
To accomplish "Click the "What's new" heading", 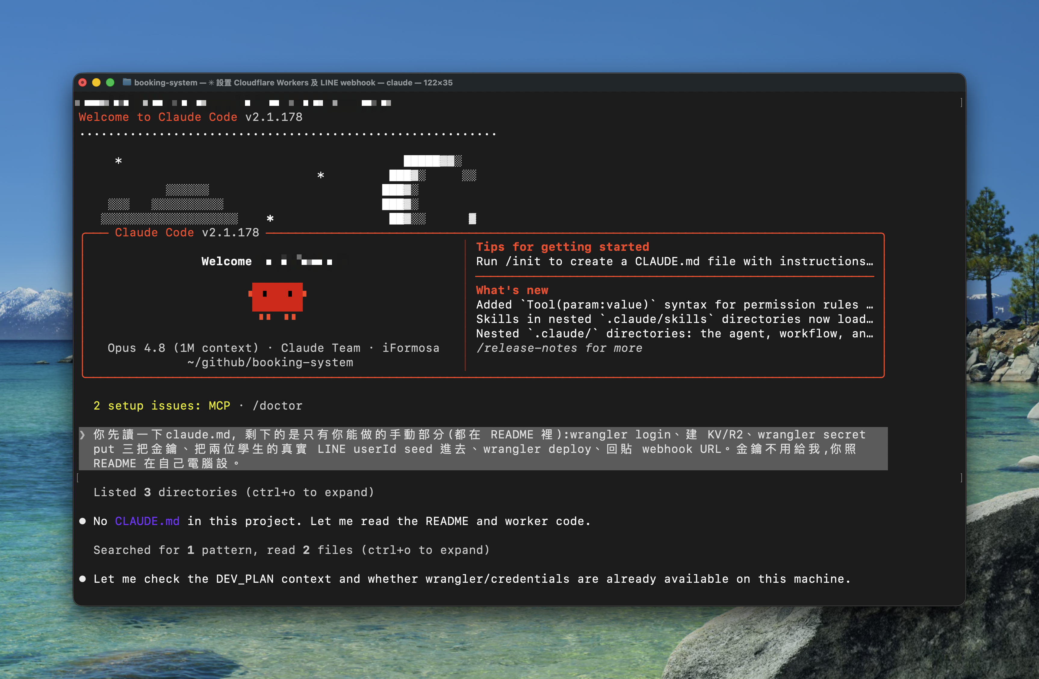I will pos(512,290).
